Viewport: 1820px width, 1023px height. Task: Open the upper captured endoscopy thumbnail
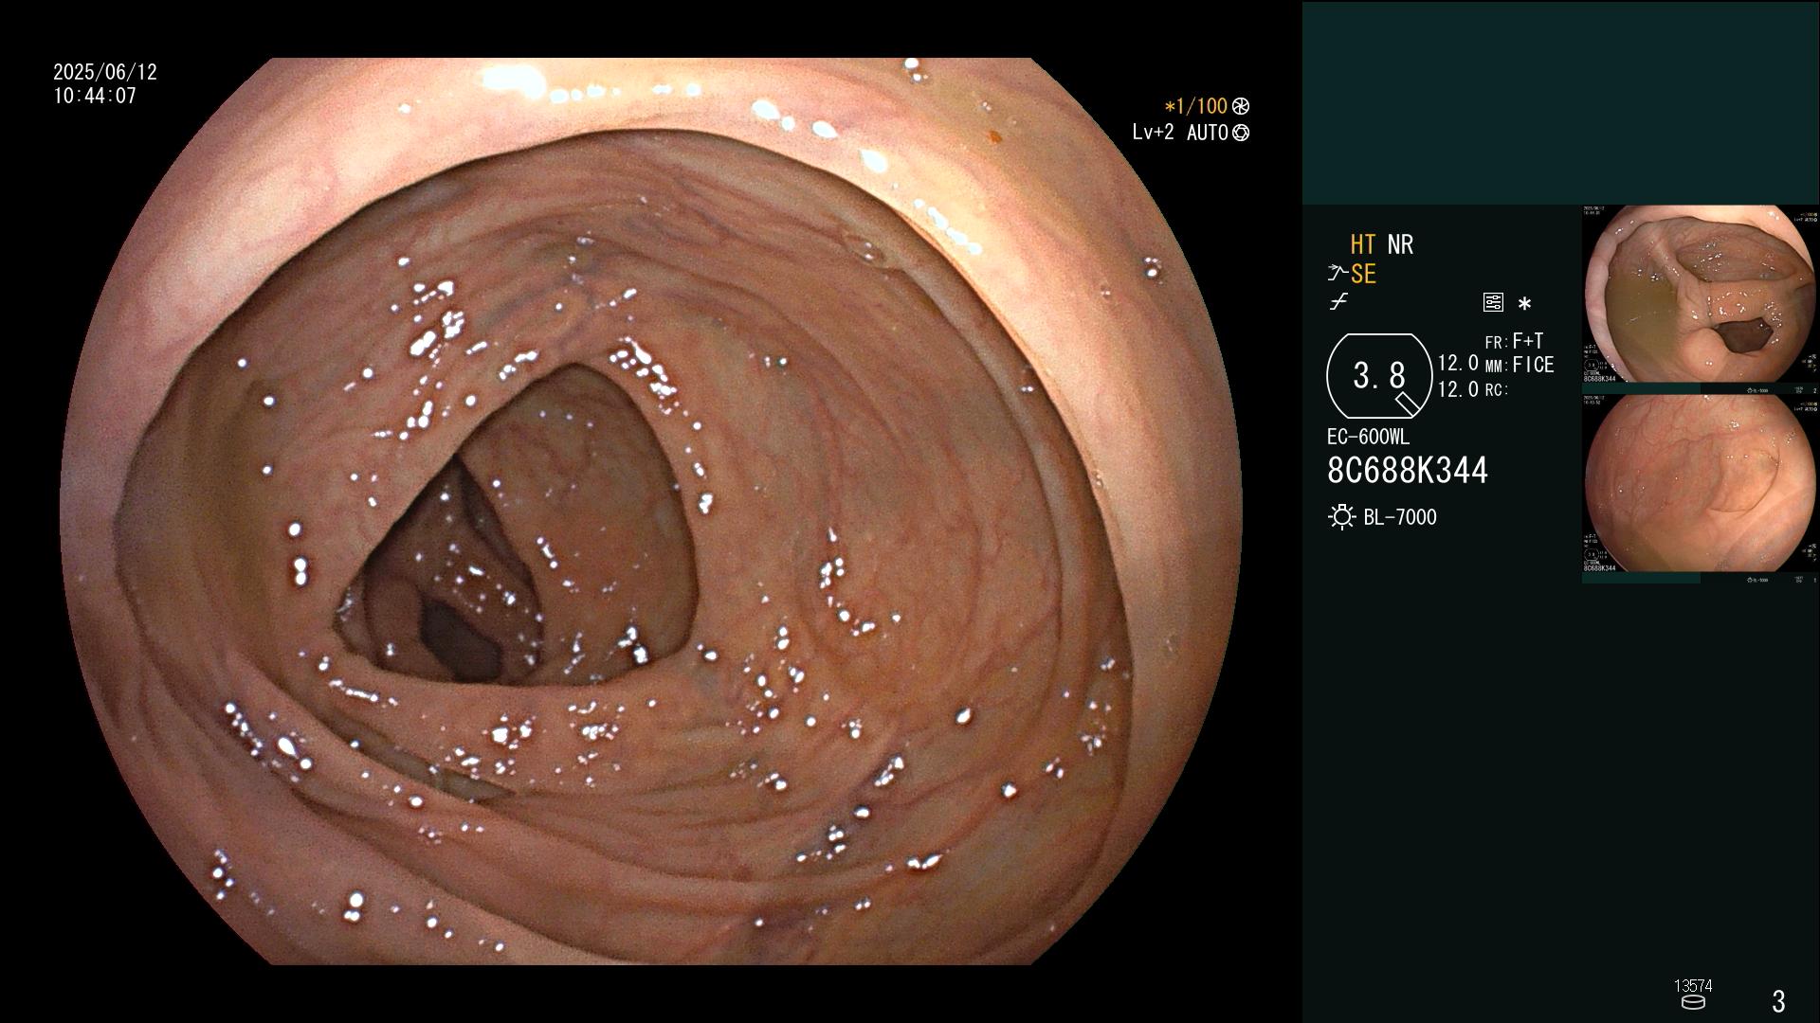(x=1701, y=295)
